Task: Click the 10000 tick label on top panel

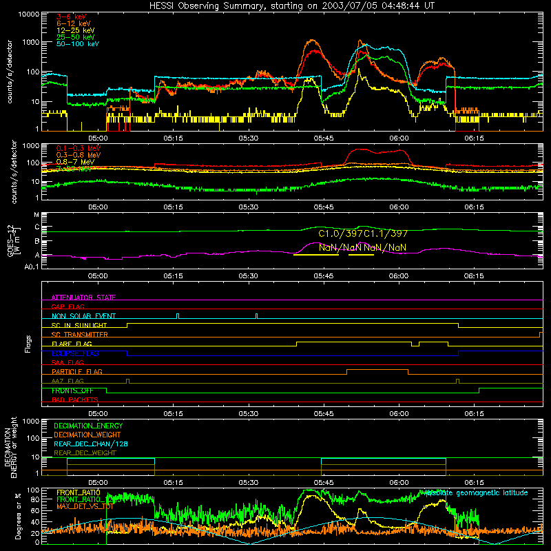Action: pyautogui.click(x=28, y=14)
